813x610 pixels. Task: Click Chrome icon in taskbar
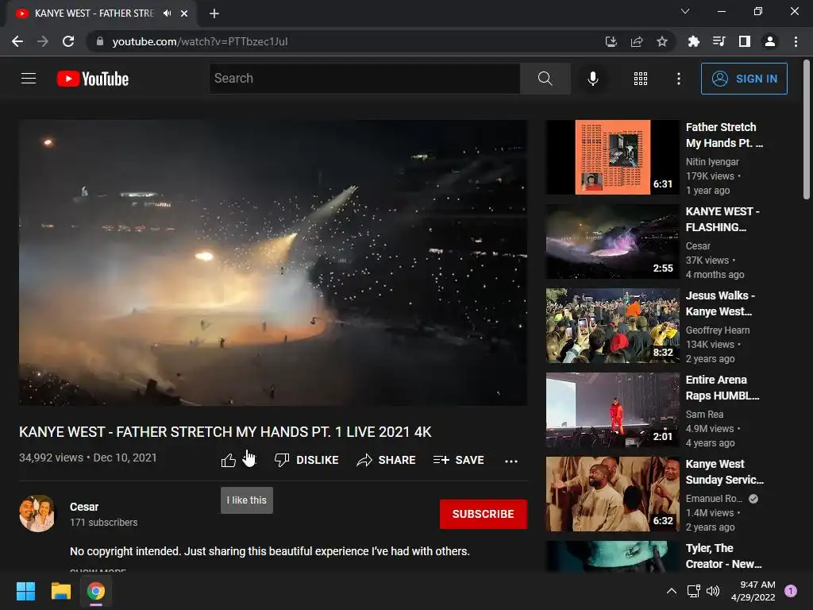tap(96, 591)
